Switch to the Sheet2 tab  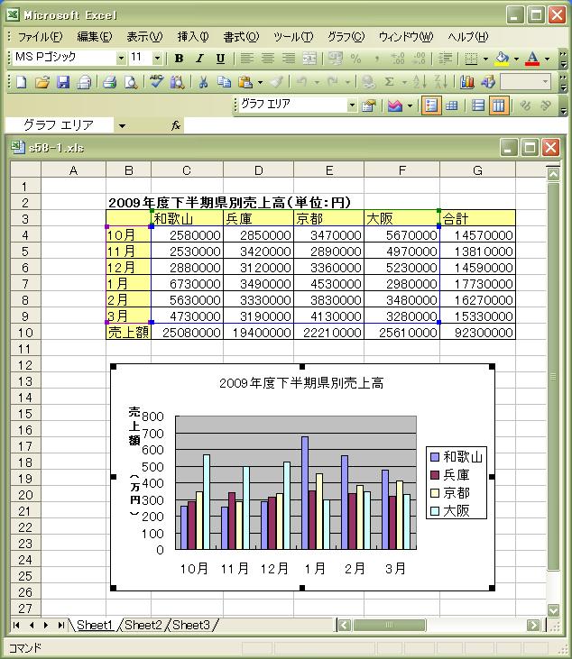point(143,625)
